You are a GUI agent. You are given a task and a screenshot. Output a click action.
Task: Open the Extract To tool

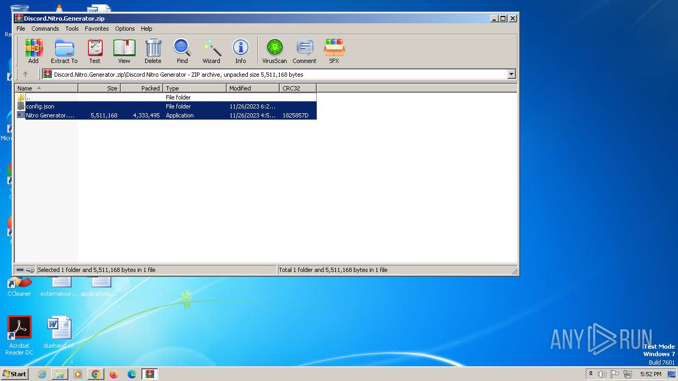64,51
